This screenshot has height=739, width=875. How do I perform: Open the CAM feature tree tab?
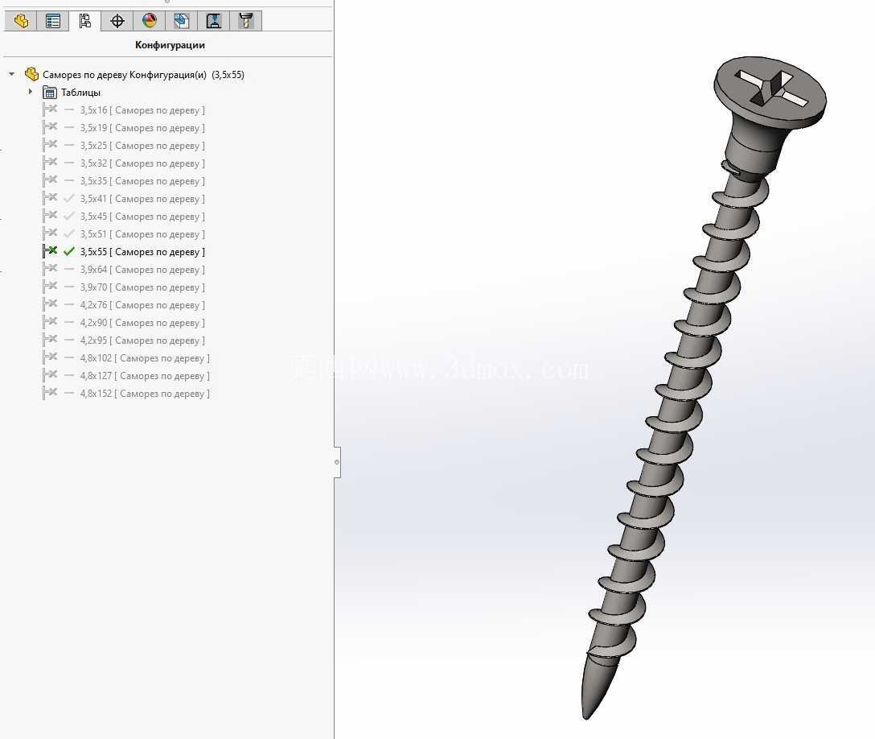point(182,21)
